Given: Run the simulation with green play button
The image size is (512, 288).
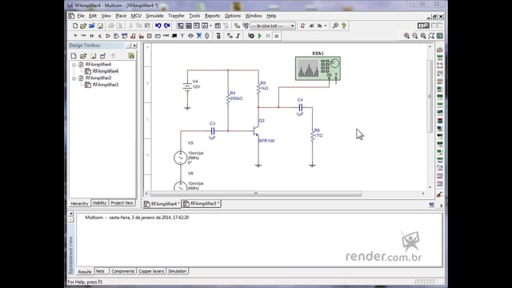Looking at the screenshot, I should pos(260,36).
